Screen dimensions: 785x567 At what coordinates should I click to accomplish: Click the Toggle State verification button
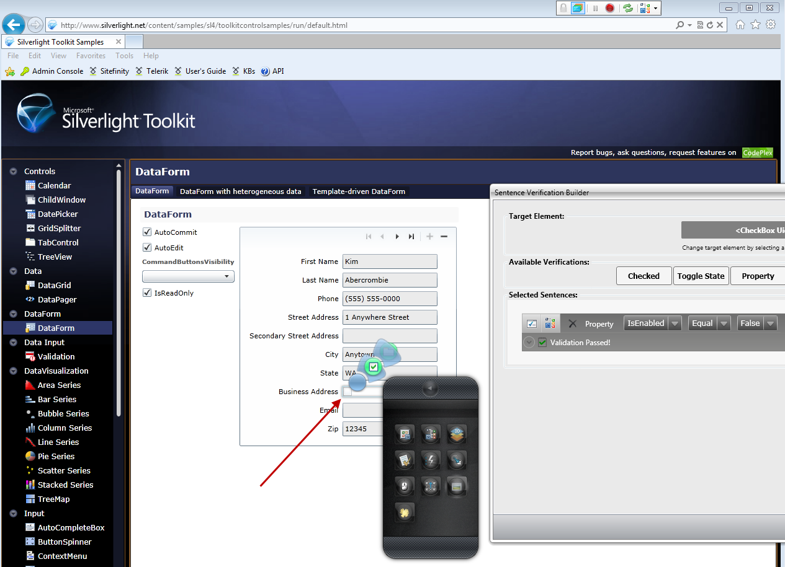click(x=701, y=276)
